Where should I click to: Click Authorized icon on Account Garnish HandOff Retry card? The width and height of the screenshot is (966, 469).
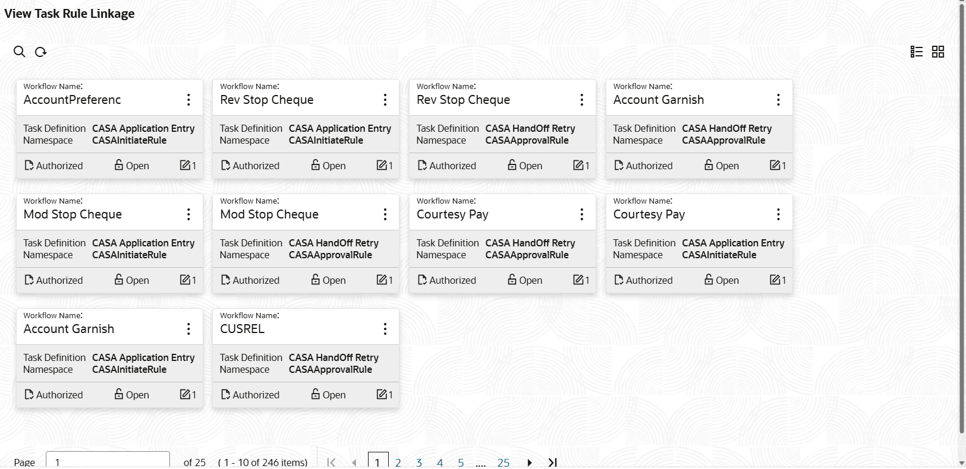619,165
